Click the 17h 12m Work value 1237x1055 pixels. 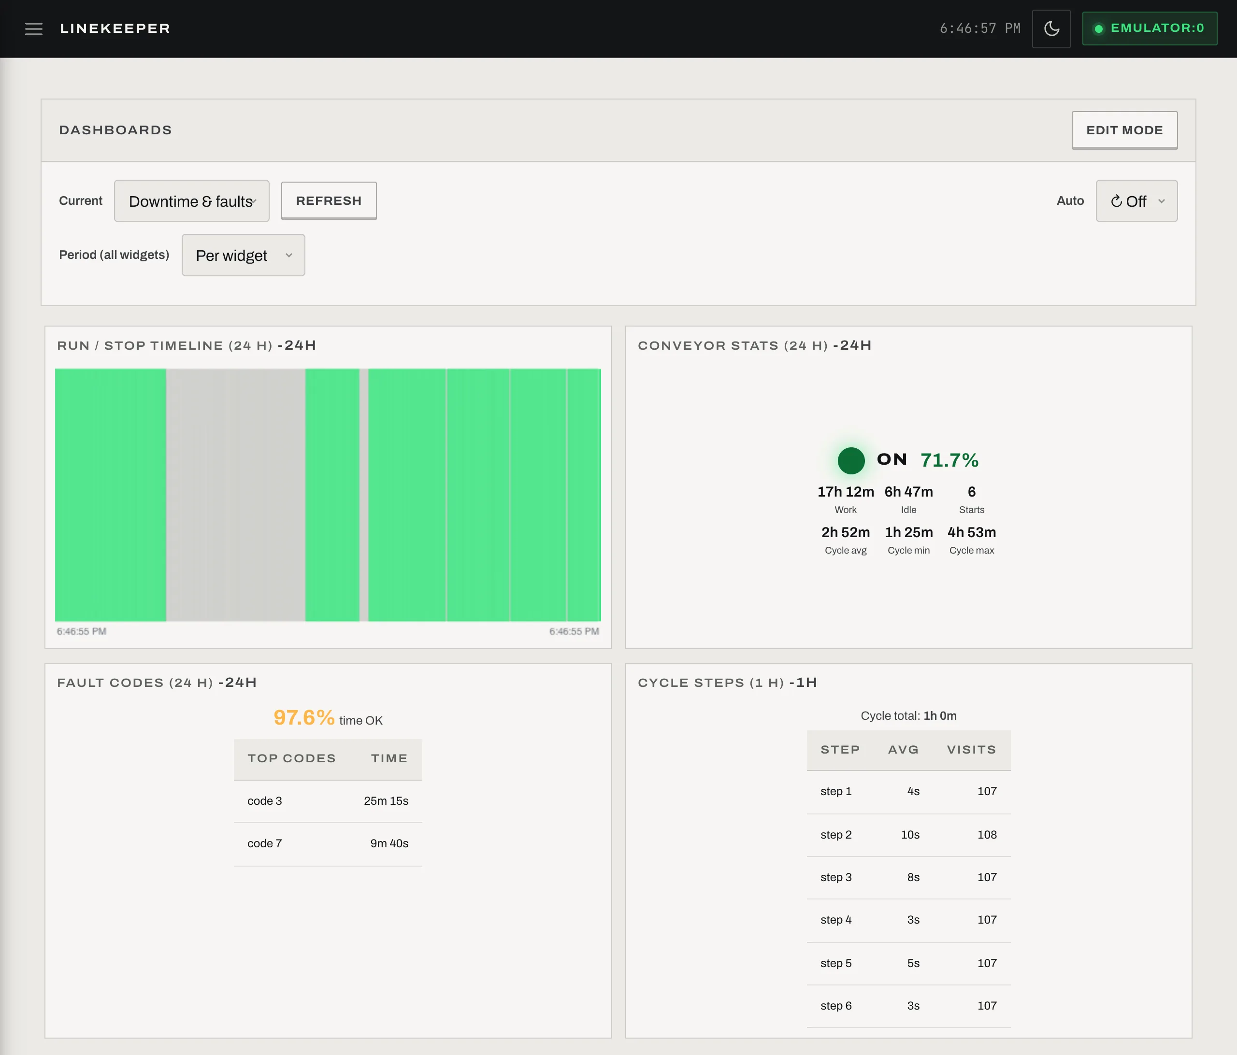click(845, 492)
